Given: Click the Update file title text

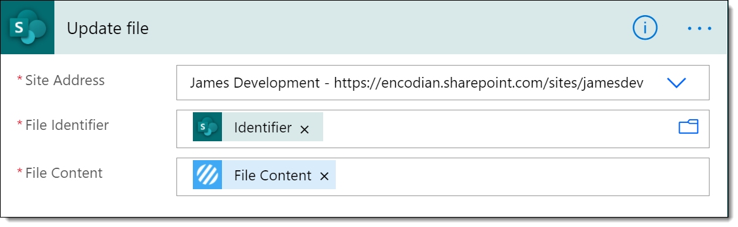Looking at the screenshot, I should point(108,28).
